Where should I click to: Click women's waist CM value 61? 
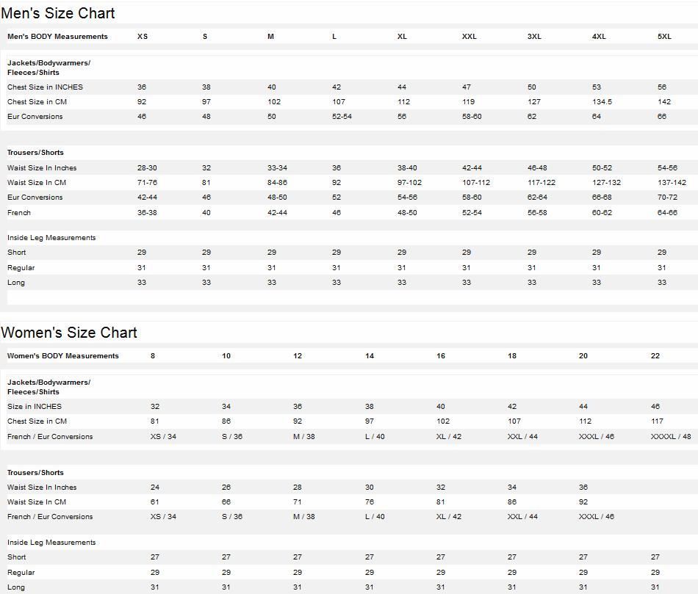tap(154, 502)
